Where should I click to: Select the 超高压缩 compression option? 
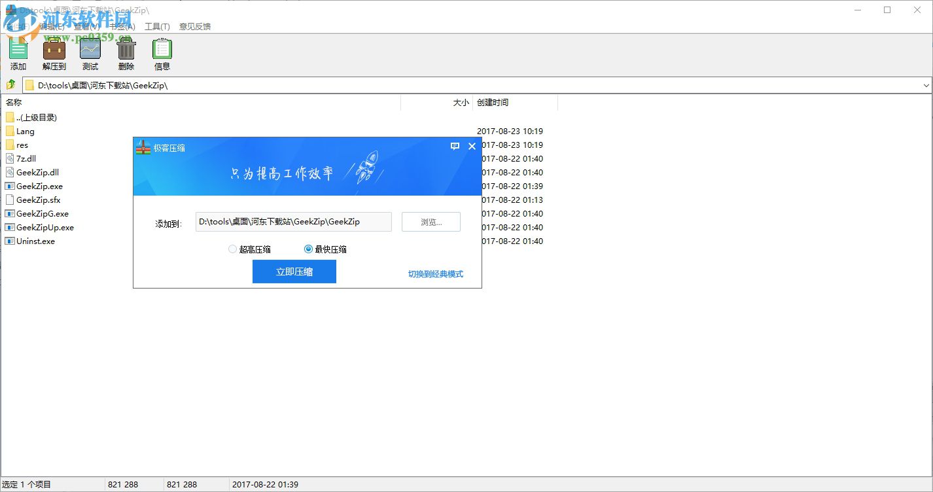233,249
